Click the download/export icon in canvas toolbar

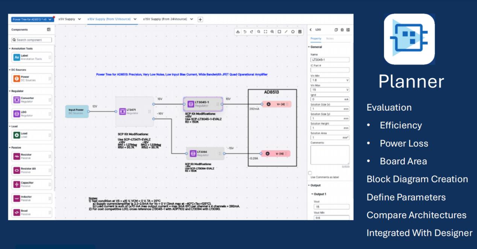click(x=238, y=32)
